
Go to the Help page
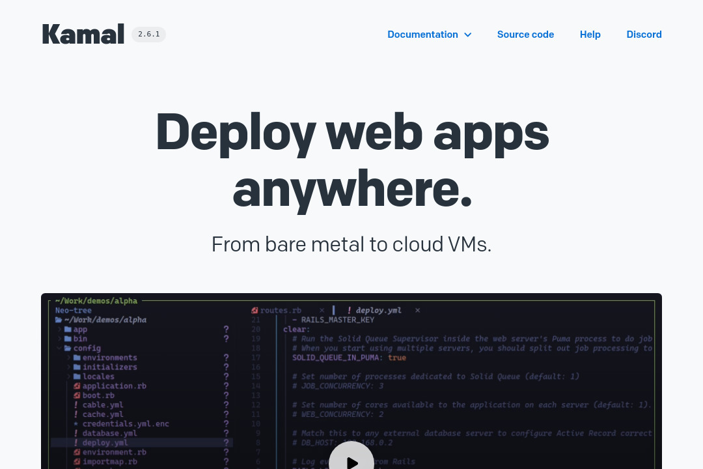[590, 35]
